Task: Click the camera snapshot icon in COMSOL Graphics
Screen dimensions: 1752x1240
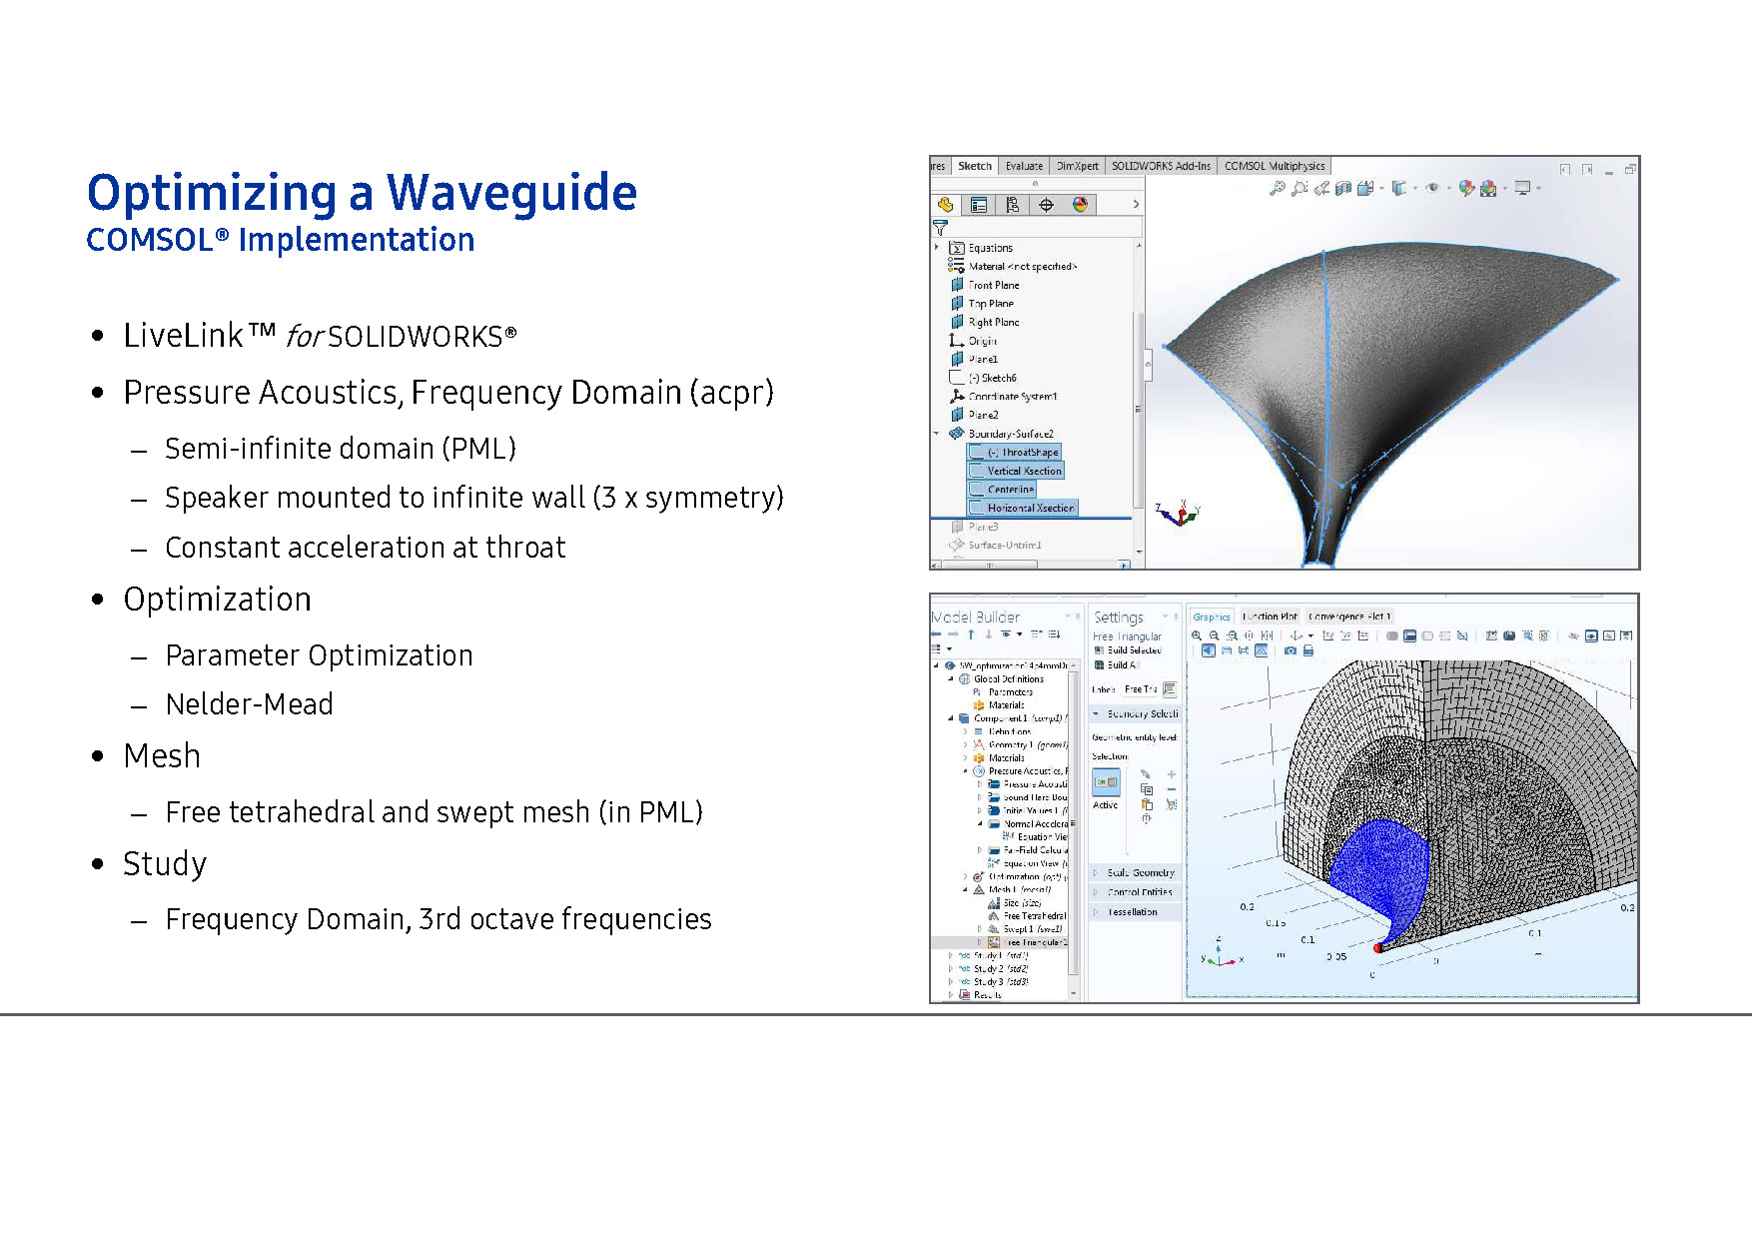Action: [1291, 650]
